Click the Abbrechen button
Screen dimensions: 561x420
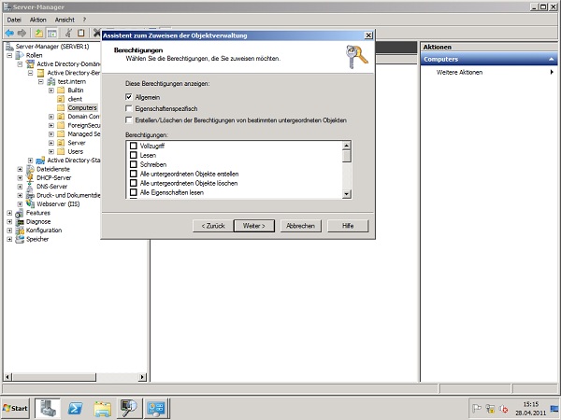[300, 226]
